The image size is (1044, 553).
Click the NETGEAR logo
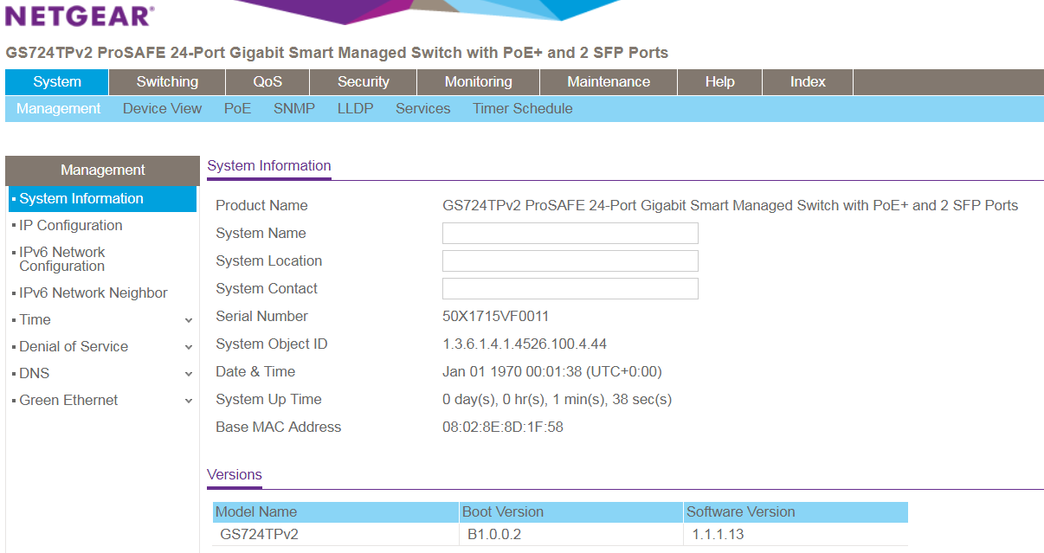[x=80, y=16]
